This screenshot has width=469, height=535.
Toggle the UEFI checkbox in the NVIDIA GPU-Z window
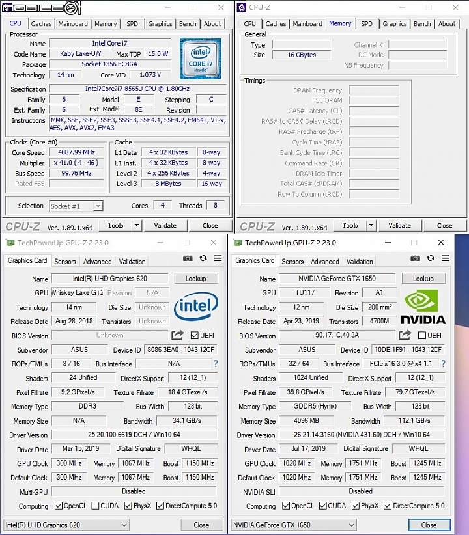pyautogui.click(x=422, y=335)
